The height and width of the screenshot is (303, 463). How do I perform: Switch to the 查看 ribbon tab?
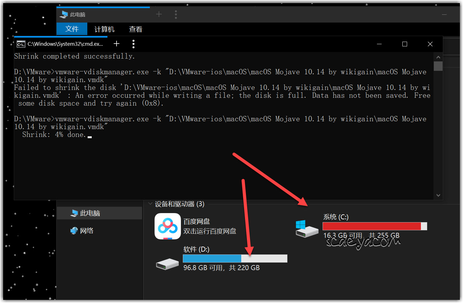click(x=135, y=29)
